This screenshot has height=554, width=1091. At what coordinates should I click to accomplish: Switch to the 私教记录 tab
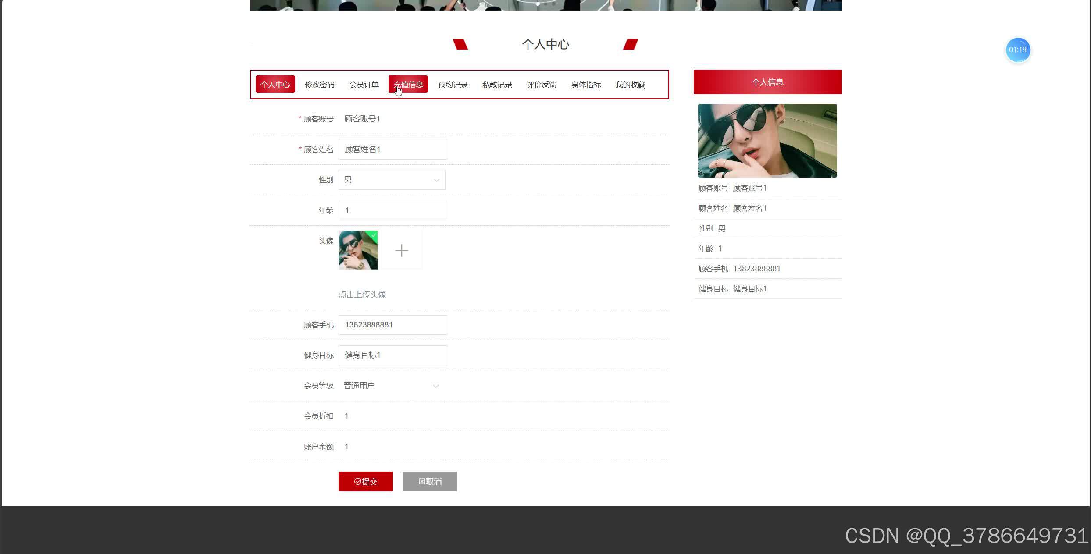coord(497,84)
